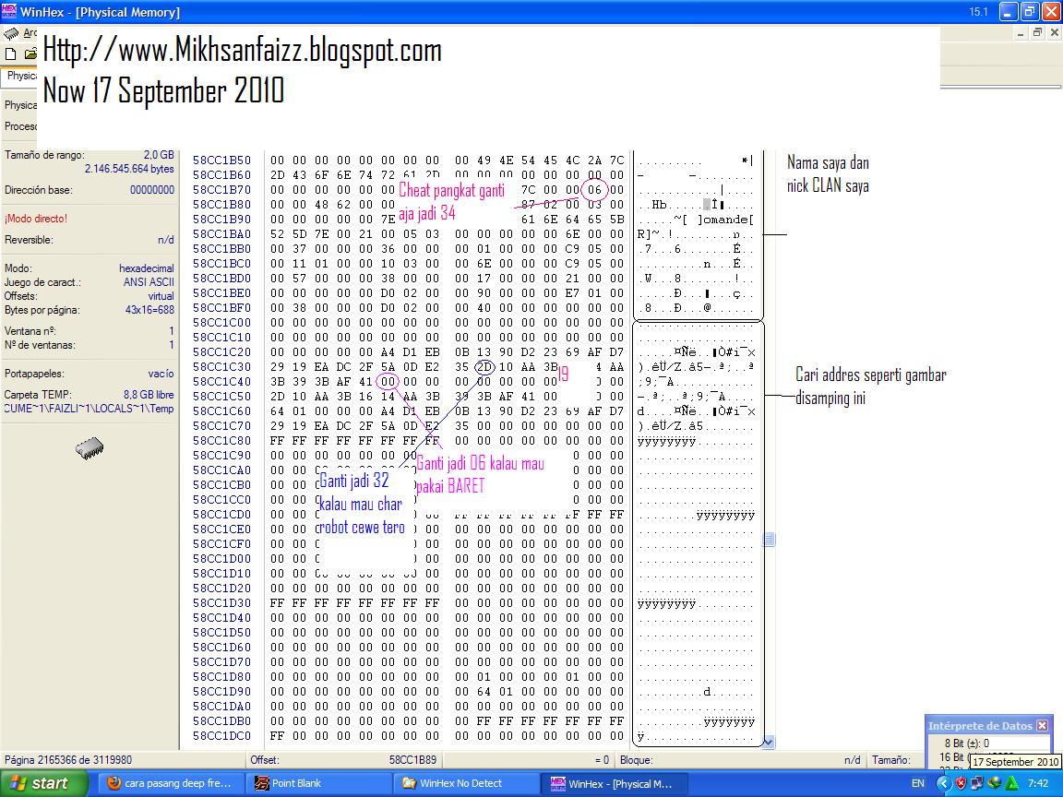This screenshot has height=797, width=1063.
Task: Click the 2,0 GB range size value
Action: [x=159, y=155]
